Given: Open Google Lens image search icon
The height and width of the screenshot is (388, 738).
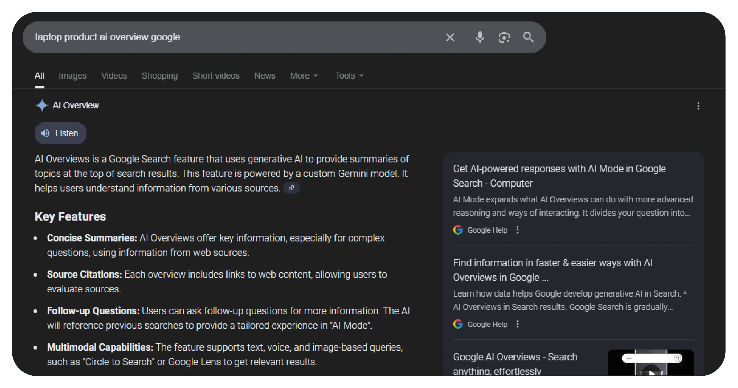Looking at the screenshot, I should (x=504, y=37).
